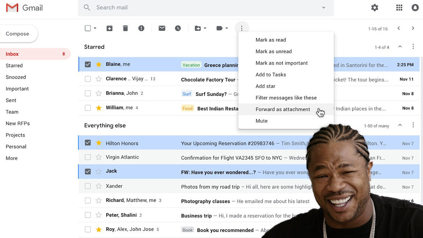
Task: Deselect the Jack email checkbox
Action: coord(88,171)
